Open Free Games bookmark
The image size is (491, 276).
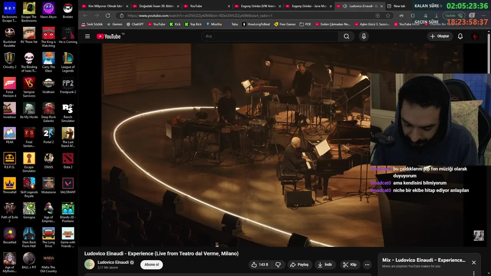pyautogui.click(x=285, y=24)
